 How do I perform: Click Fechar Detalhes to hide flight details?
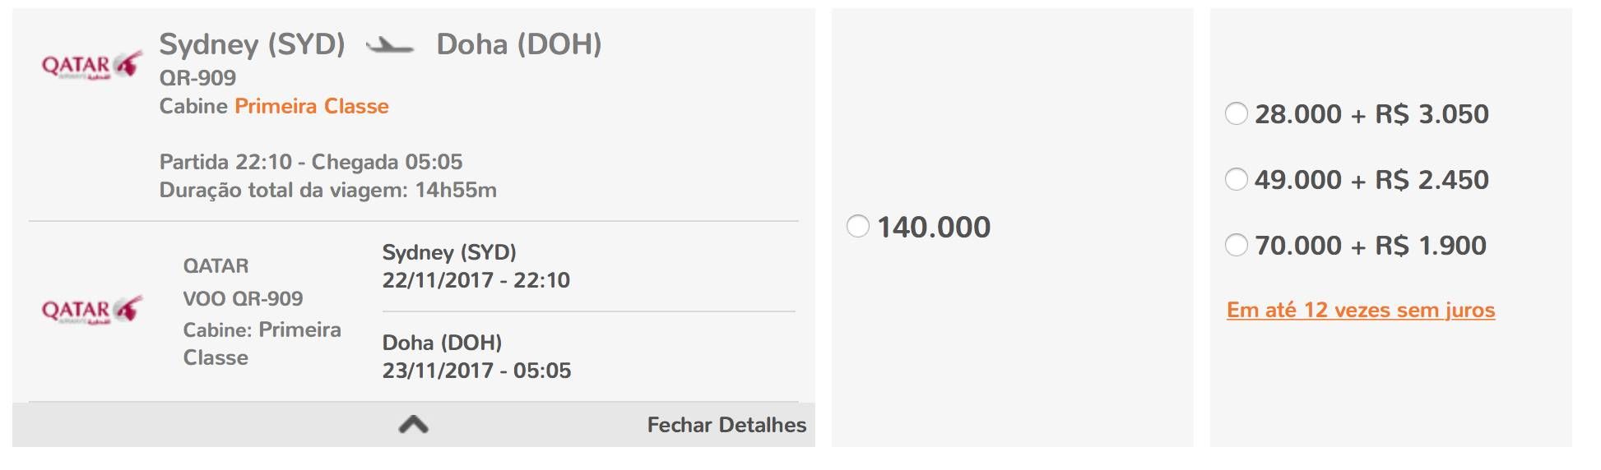pos(726,425)
